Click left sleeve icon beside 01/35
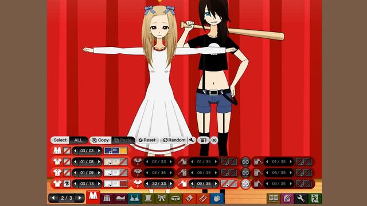Screen dimensions: 367x206 tap(183, 161)
